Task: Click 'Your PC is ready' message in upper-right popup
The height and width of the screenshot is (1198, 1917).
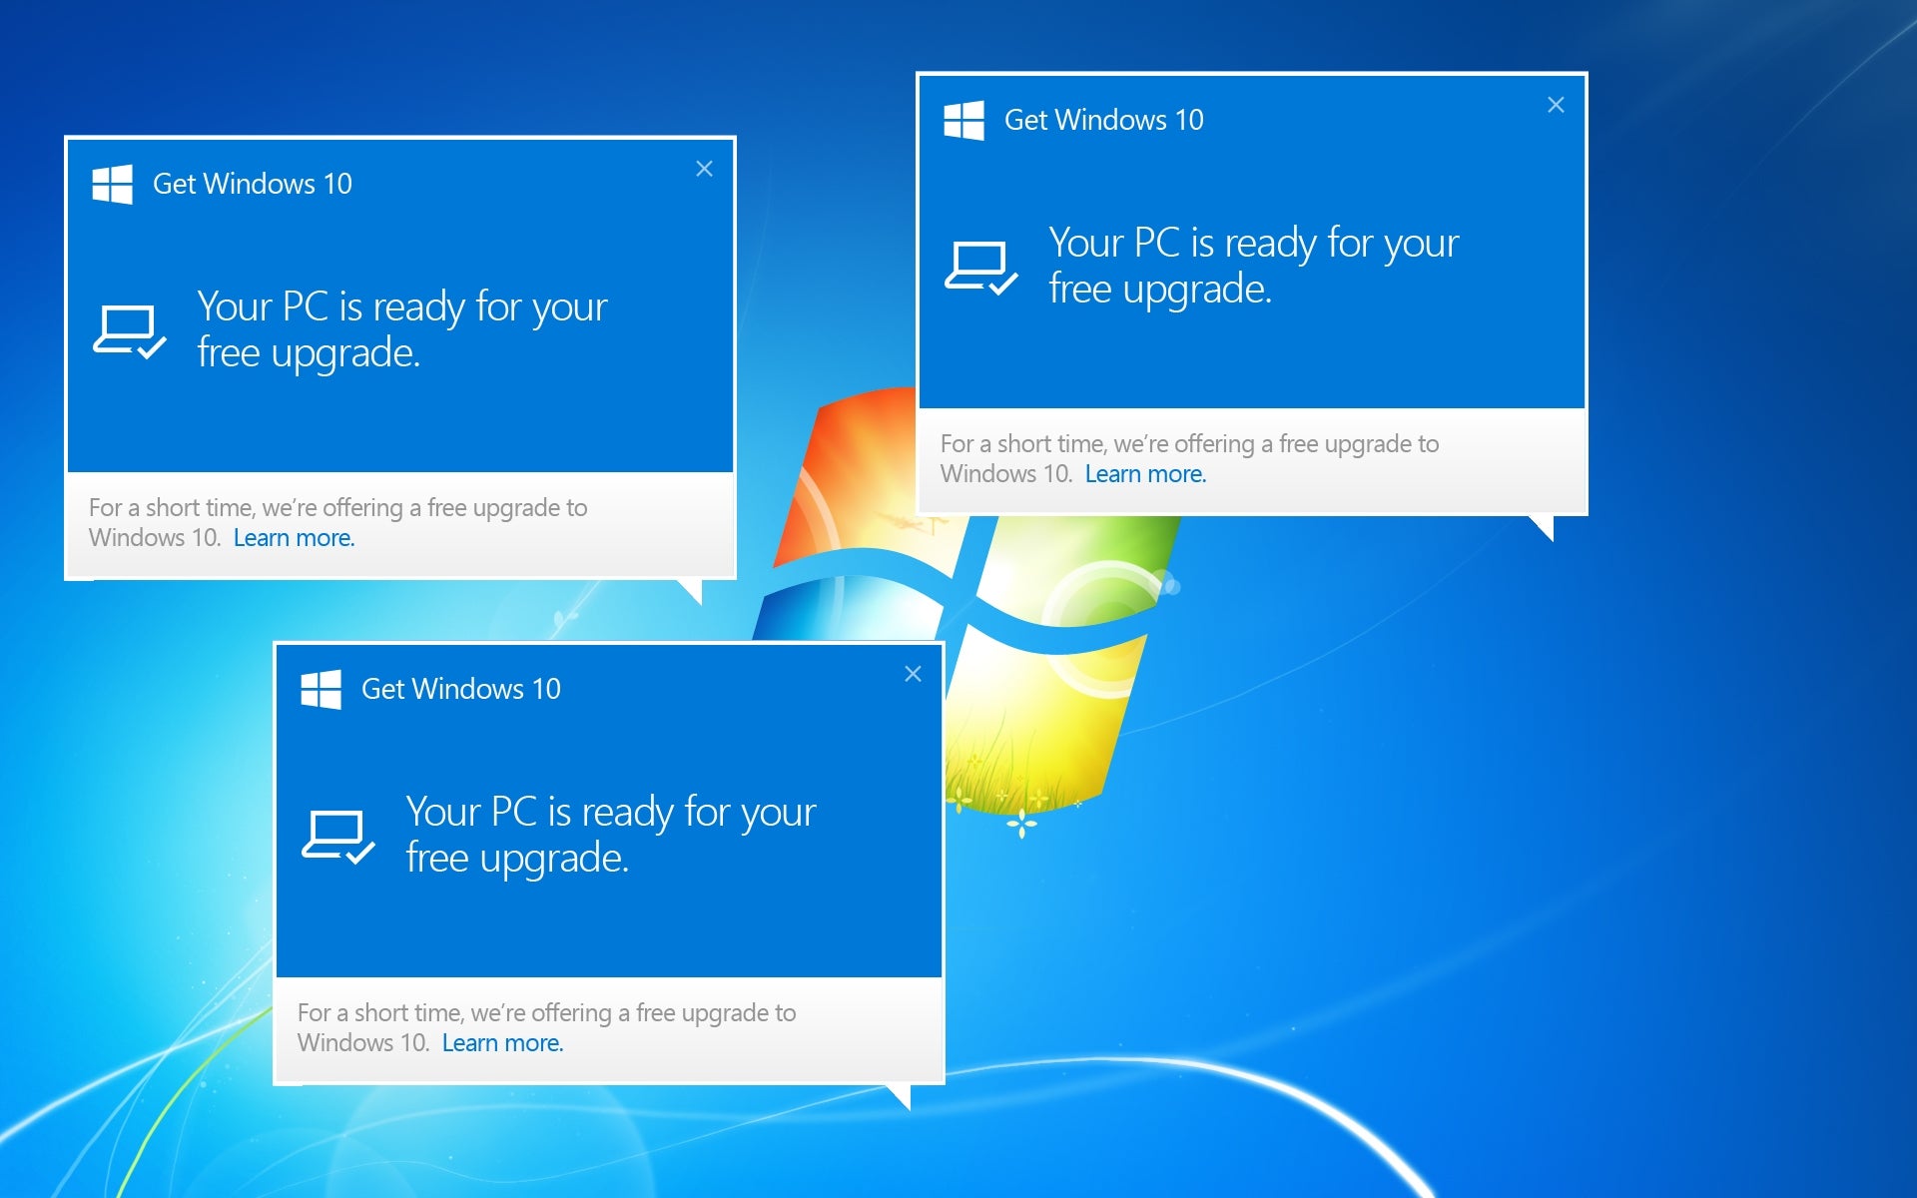Action: (1254, 266)
